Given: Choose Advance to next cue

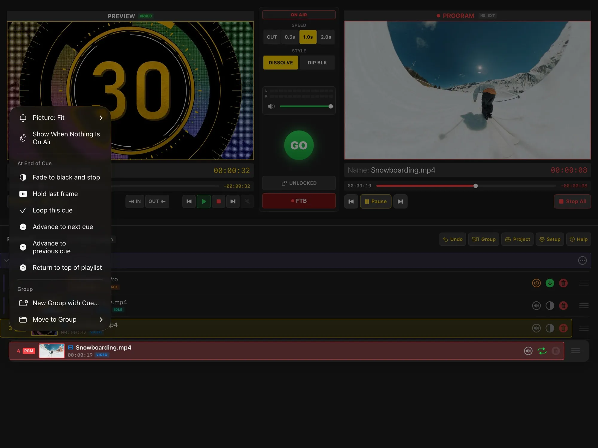Looking at the screenshot, I should point(60,227).
